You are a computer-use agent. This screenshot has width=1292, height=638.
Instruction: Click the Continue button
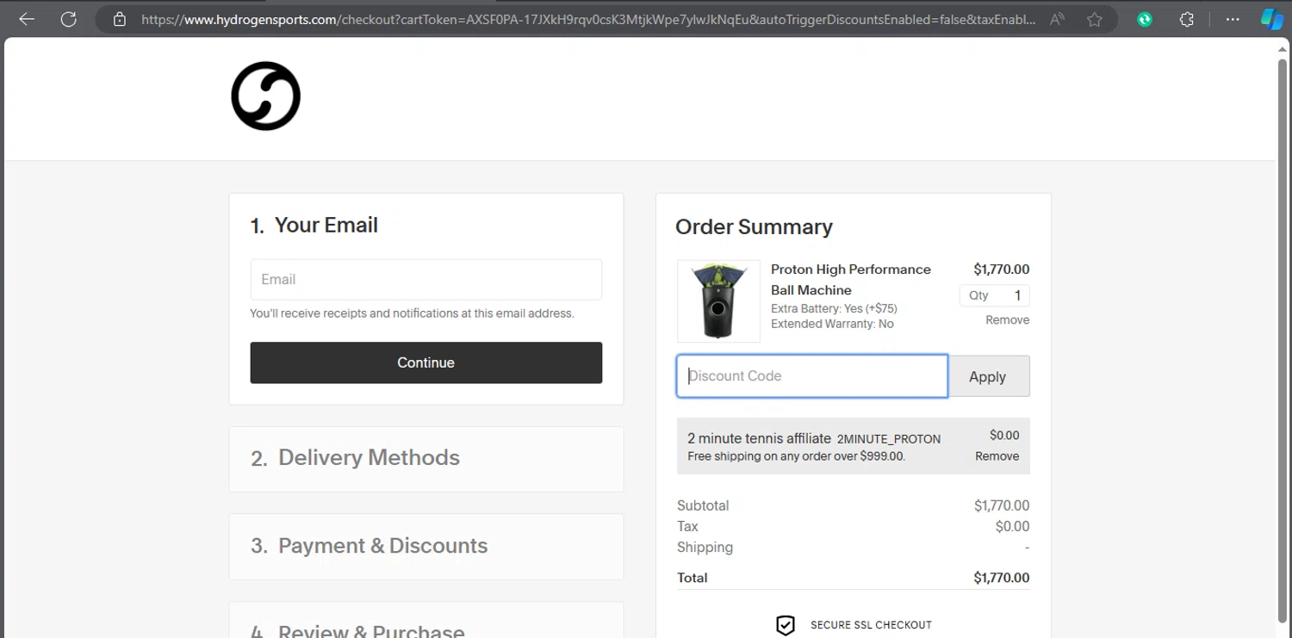coord(426,362)
